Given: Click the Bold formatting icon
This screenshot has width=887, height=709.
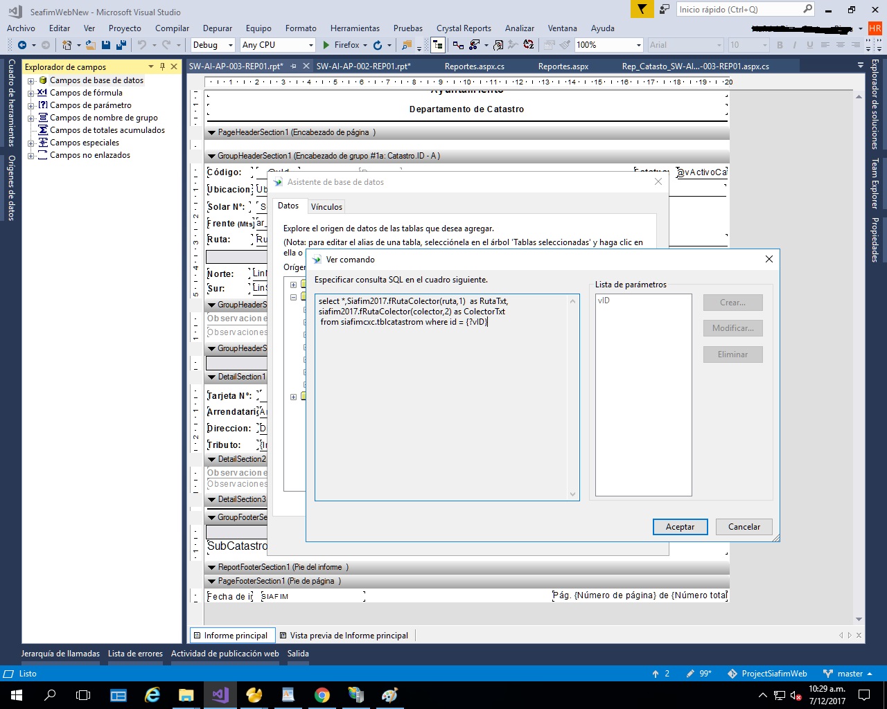Looking at the screenshot, I should coord(780,45).
